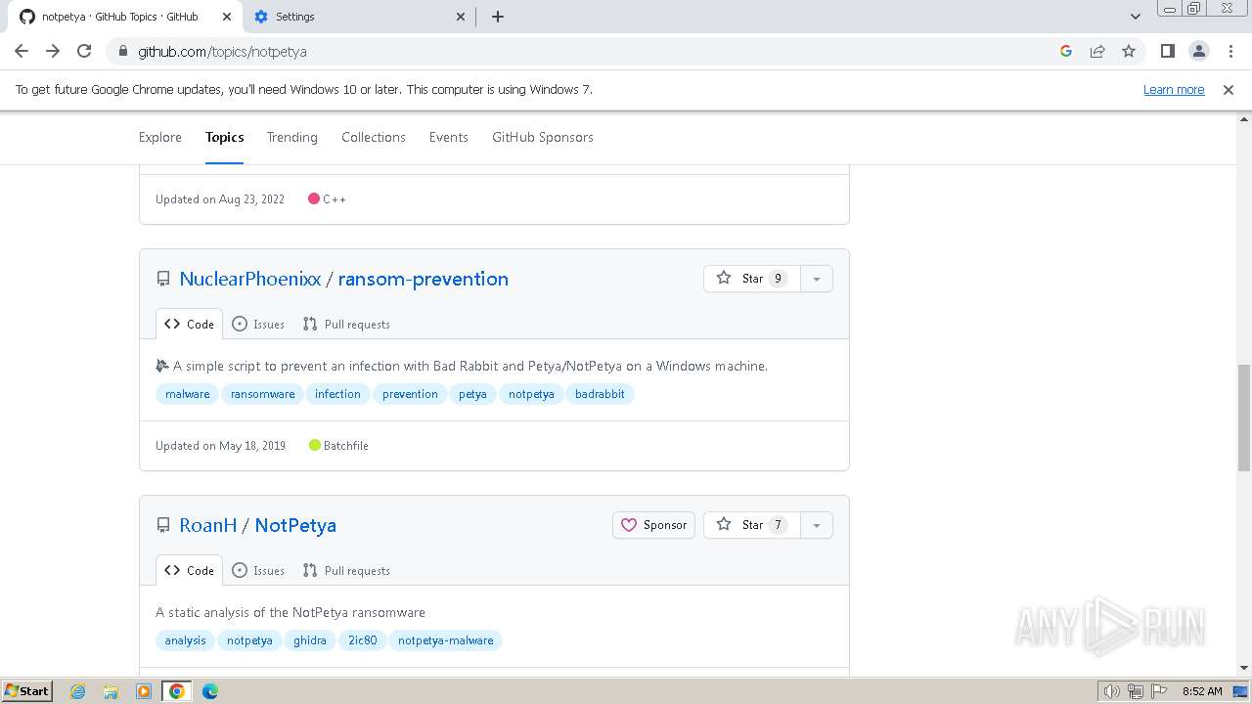Click the 2ic80 topic tag
Viewport: 1252px width, 704px height.
coord(363,640)
